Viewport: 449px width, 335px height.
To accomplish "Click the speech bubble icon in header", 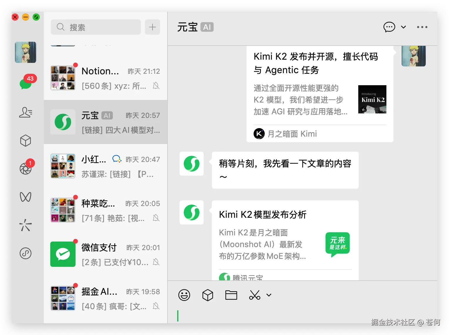I will point(389,27).
